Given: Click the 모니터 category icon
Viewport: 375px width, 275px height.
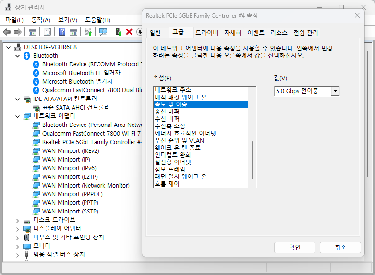Looking at the screenshot, I should click(x=27, y=246).
